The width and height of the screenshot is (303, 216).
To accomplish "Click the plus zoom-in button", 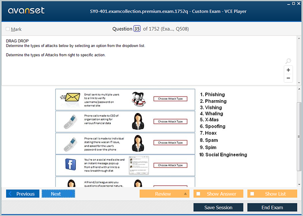I will (x=288, y=70).
